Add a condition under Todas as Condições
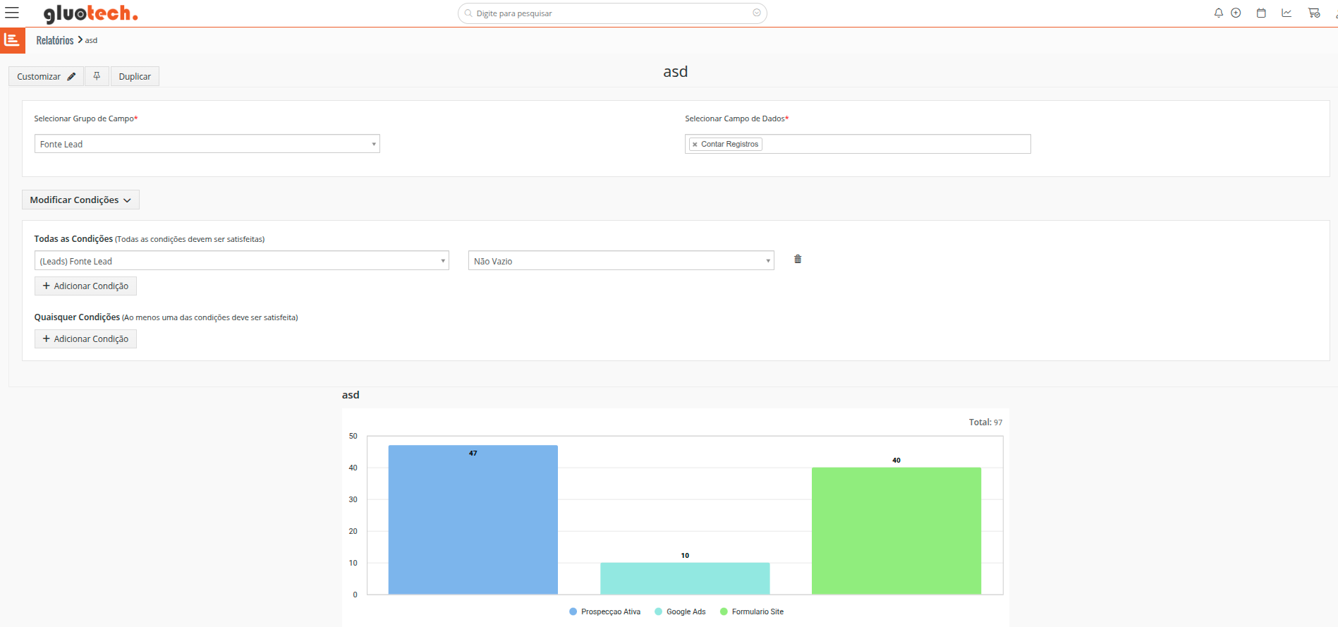The height and width of the screenshot is (627, 1338). point(85,286)
